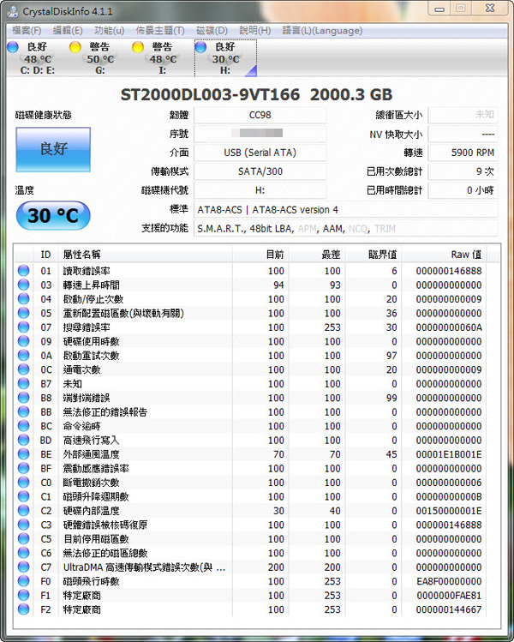Click the power-on count field 9 次
Viewport: 514px width, 642px height.
point(463,171)
